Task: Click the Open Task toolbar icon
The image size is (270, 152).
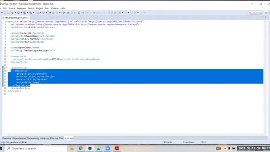Action: click(54, 13)
